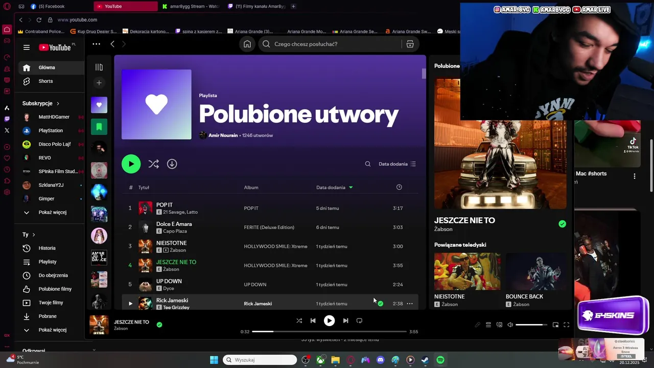This screenshot has width=654, height=368.
Task: Open Steam from Windows taskbar
Action: click(425, 360)
